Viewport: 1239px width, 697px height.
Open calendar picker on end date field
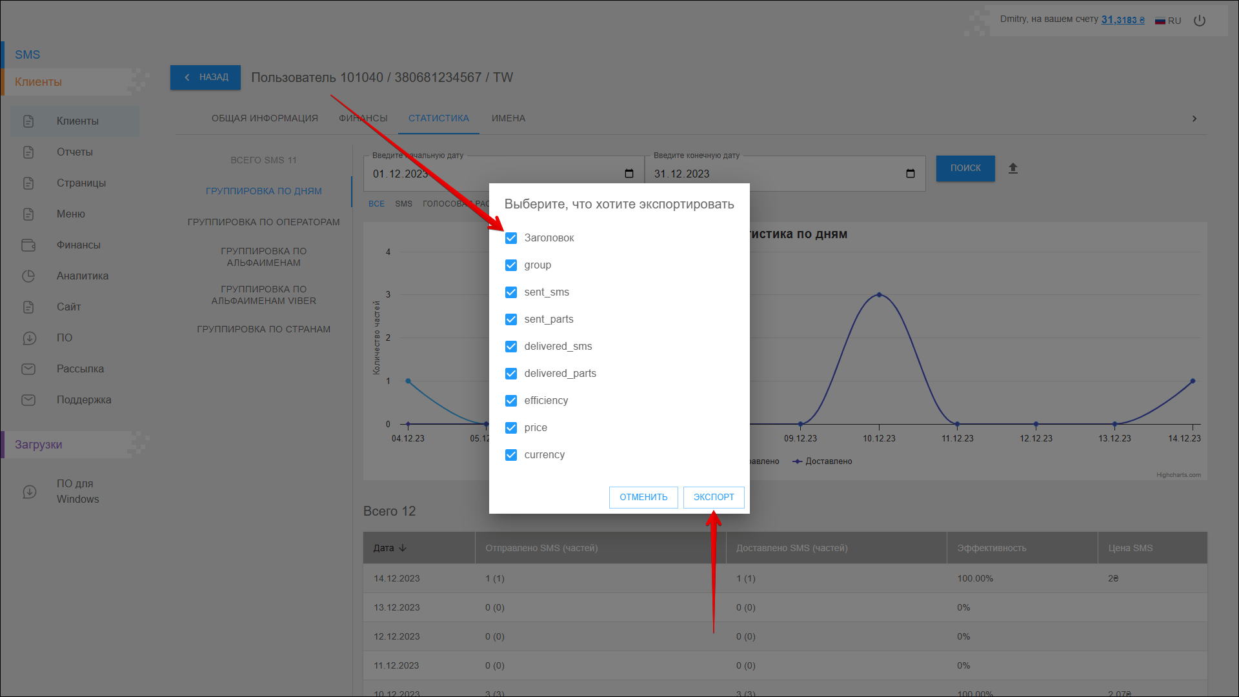(911, 174)
